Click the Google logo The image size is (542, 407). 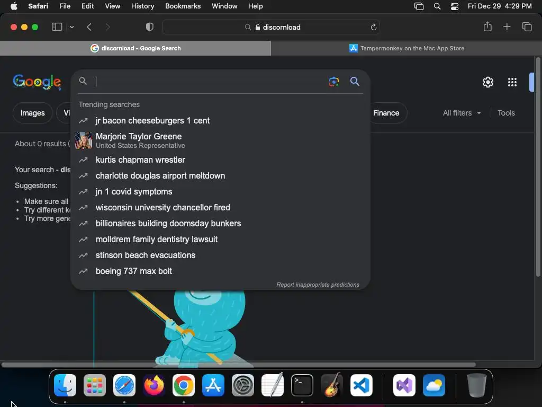(x=37, y=82)
